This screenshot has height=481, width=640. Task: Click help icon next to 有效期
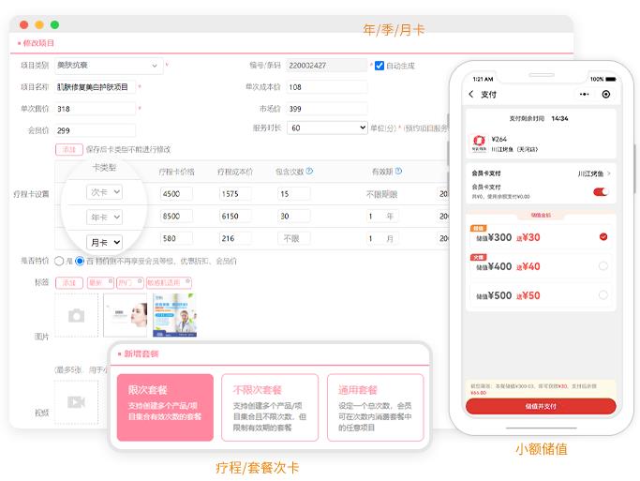click(398, 172)
